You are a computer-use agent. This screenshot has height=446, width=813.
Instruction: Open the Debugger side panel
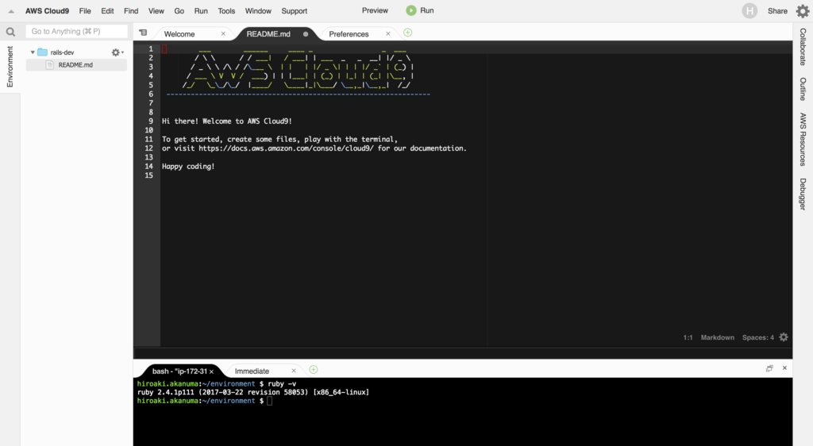coord(803,194)
